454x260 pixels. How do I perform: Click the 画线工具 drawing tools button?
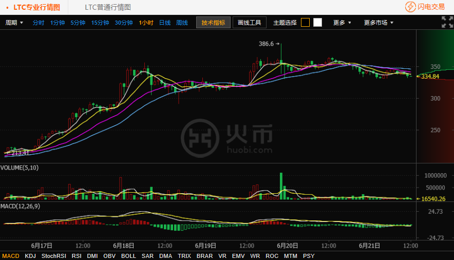point(250,23)
